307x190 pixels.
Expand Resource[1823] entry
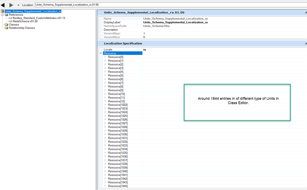tap(105, 108)
